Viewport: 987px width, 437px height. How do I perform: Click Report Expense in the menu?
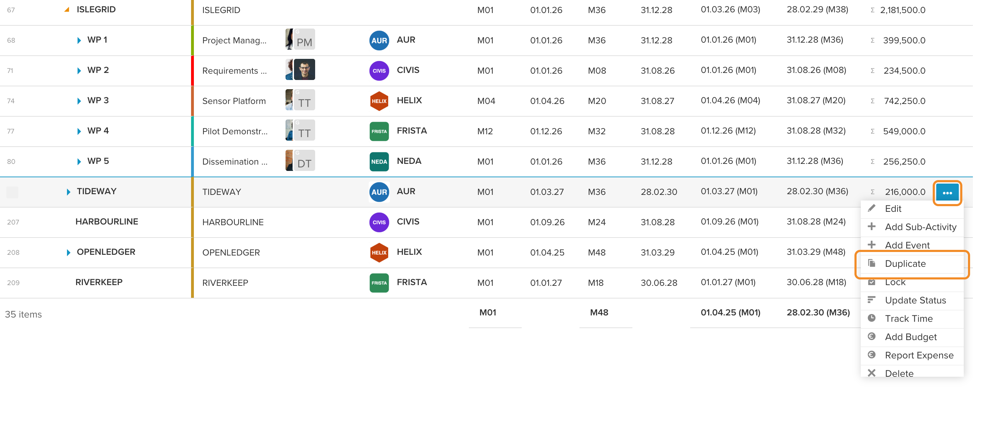912,356
